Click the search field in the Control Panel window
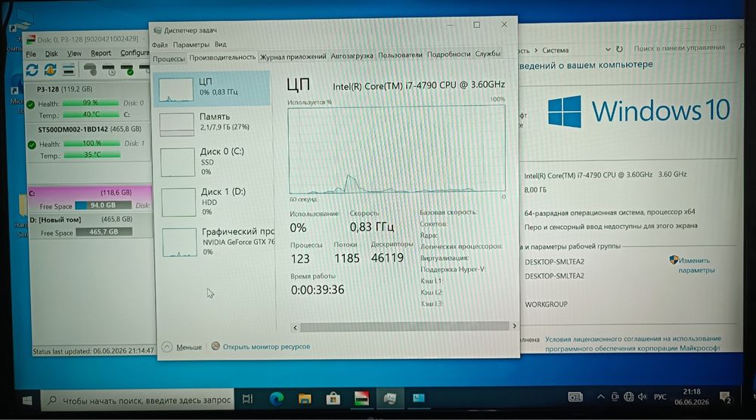 (685, 48)
